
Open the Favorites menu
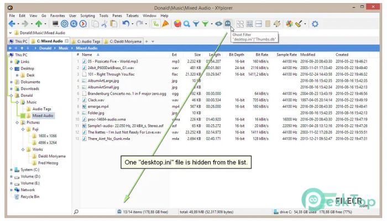[57, 15]
